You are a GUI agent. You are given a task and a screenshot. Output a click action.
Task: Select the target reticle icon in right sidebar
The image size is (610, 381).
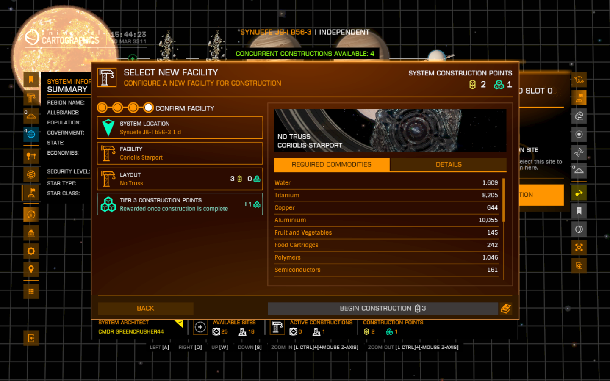click(579, 134)
